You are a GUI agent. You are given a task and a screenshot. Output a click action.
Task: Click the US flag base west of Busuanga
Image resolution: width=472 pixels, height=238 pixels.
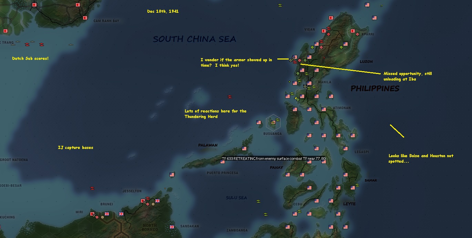pyautogui.click(x=259, y=122)
